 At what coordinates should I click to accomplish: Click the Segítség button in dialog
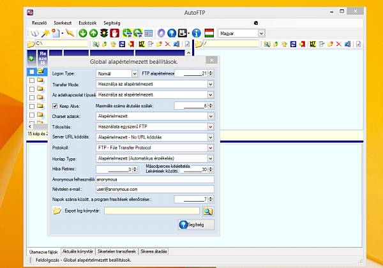196,225
